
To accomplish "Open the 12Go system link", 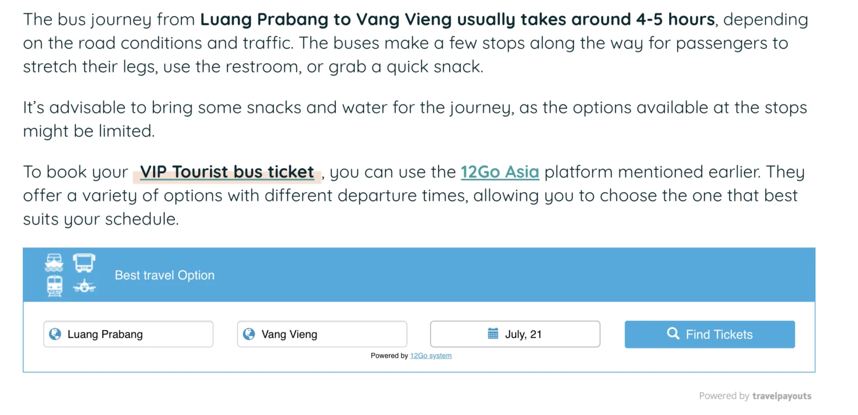I will coord(431,356).
